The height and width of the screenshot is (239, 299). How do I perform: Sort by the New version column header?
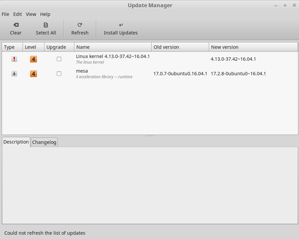tap(253, 47)
